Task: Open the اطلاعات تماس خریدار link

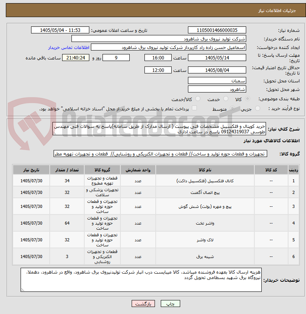Action: pos(69,47)
